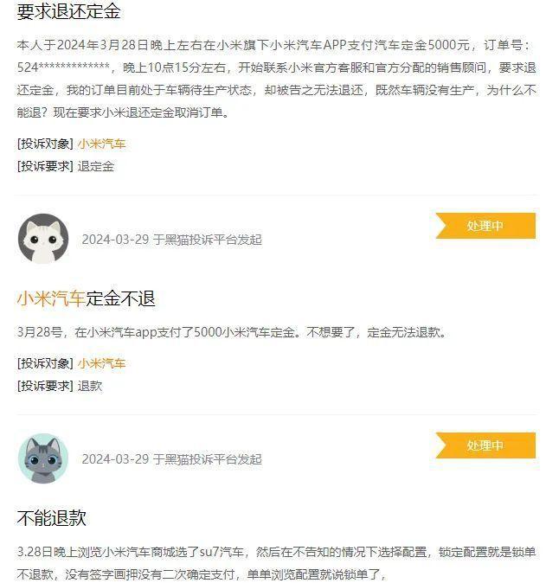Select first 2024-03-29 于黑猫投诉平台发起 timestamp
This screenshot has height=583, width=546.
pos(172,240)
